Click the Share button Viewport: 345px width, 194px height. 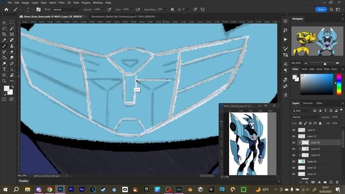tap(321, 10)
